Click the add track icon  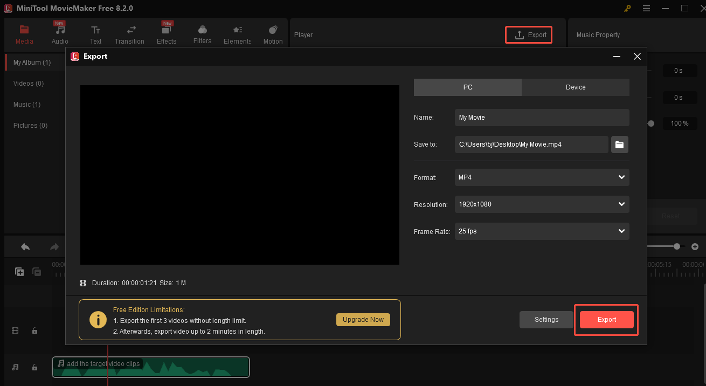19,272
